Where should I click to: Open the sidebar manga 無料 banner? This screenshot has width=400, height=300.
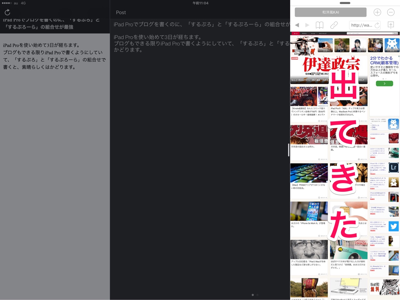[384, 287]
